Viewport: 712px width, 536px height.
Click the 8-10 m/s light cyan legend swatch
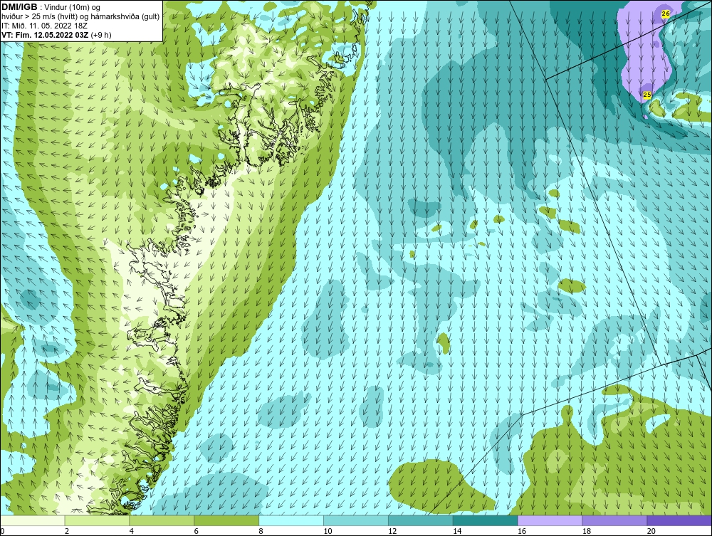tap(291, 520)
